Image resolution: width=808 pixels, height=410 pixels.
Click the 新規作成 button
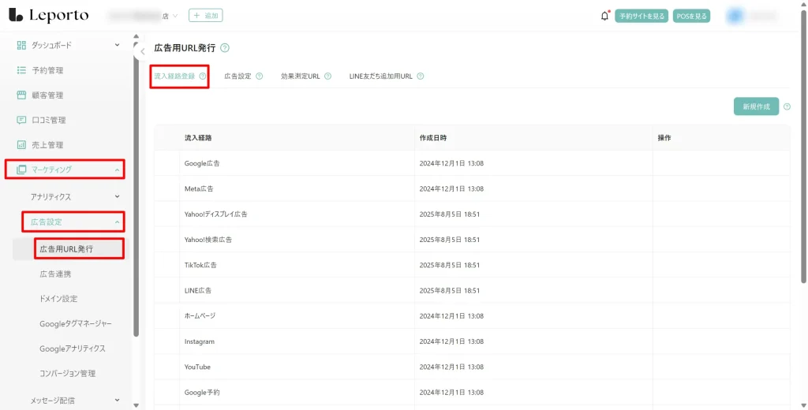click(755, 106)
